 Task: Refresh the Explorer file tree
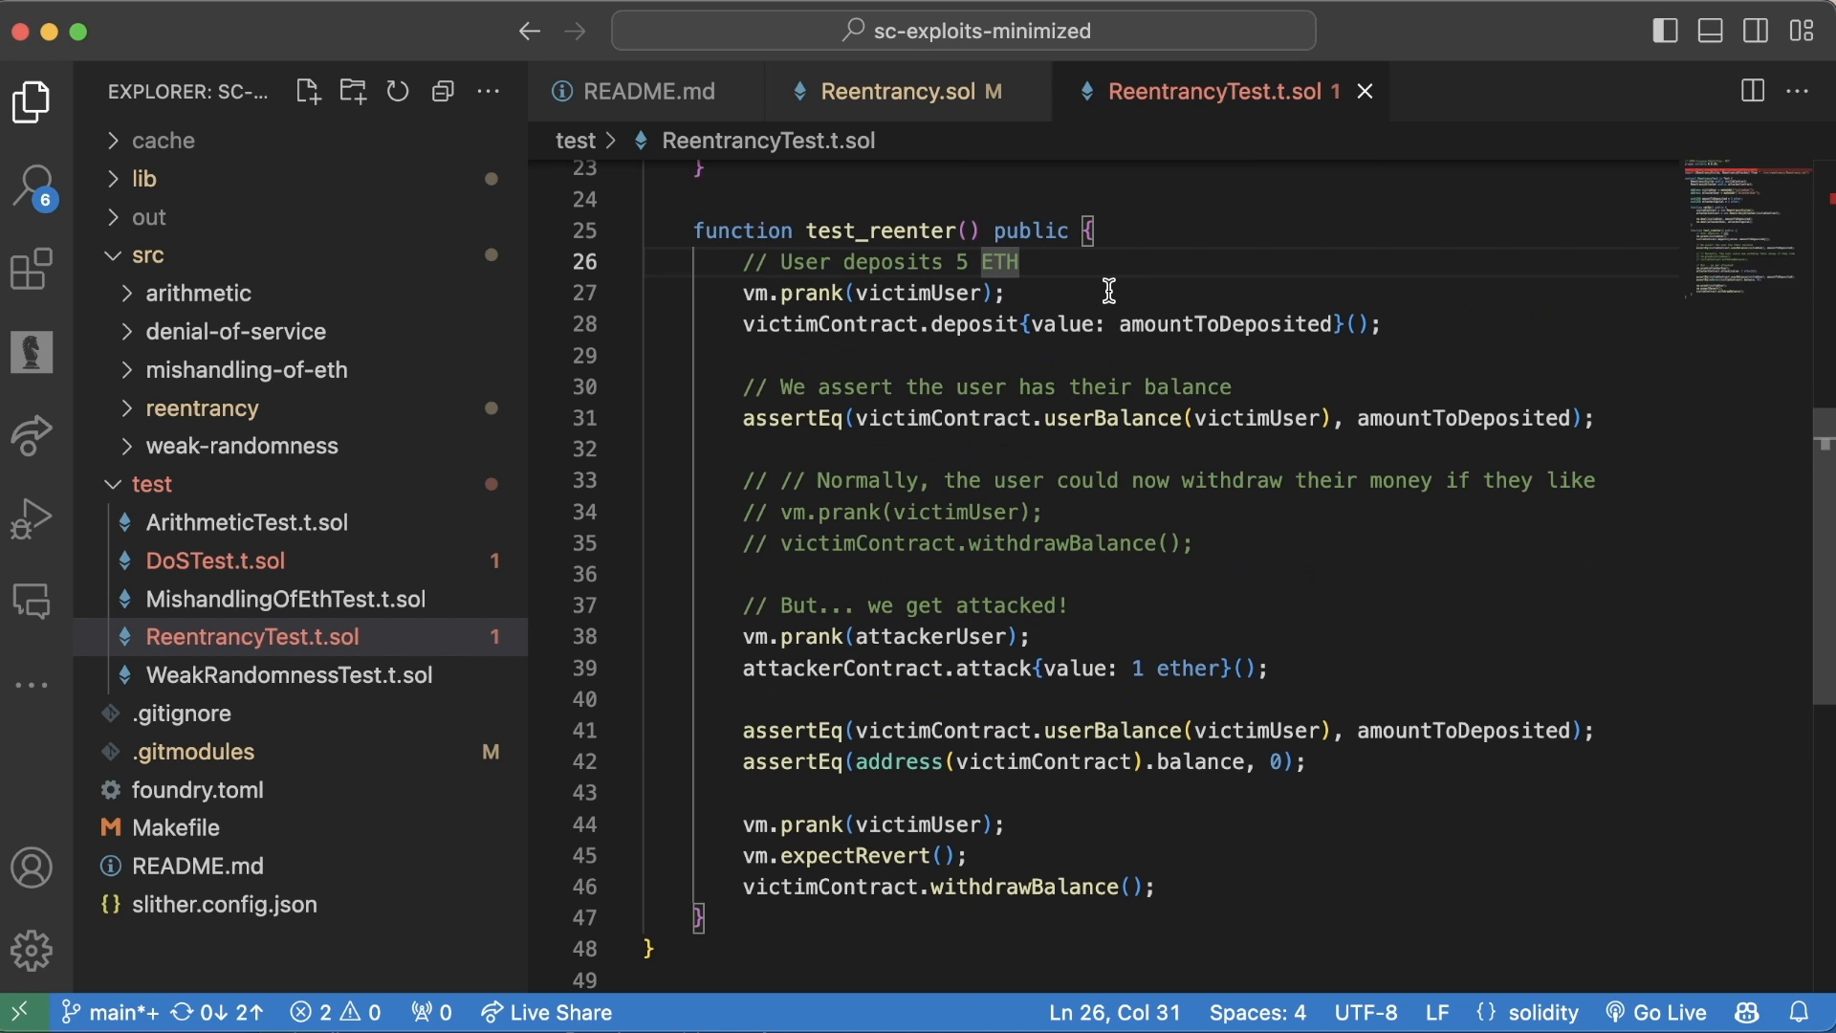(398, 91)
